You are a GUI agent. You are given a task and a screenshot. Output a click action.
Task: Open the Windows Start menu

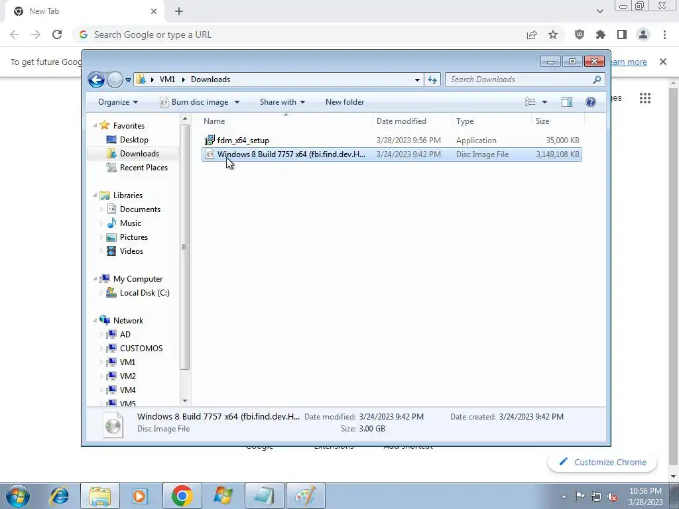pos(18,496)
